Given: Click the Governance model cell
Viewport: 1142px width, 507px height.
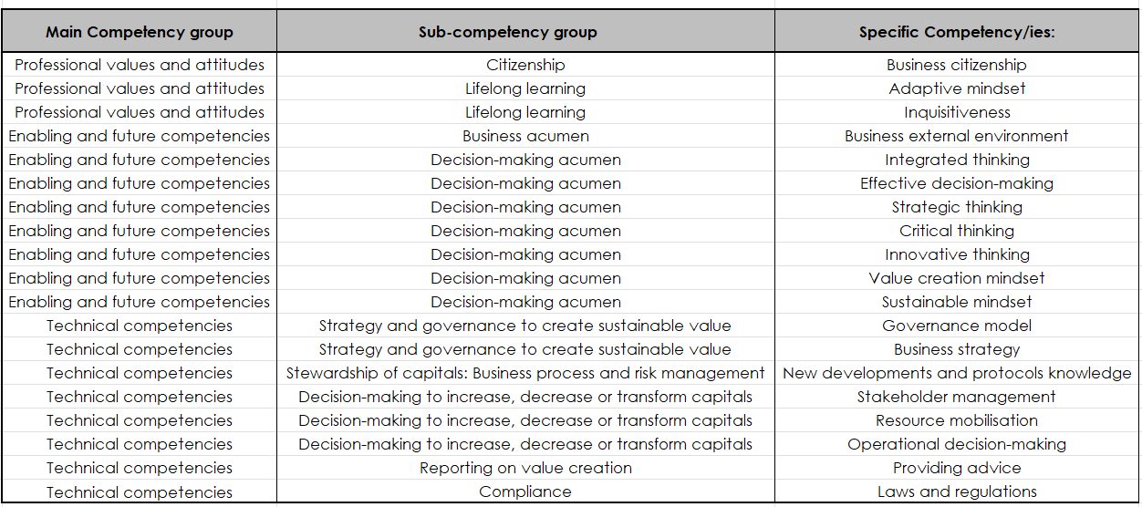Looking at the screenshot, I should coord(956,326).
